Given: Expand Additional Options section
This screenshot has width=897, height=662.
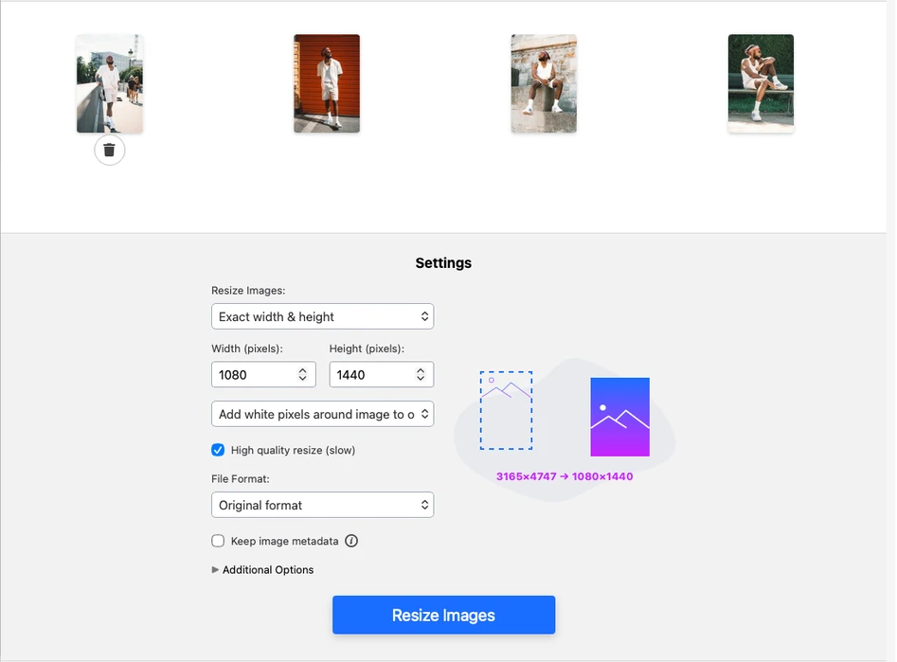Looking at the screenshot, I should point(262,570).
